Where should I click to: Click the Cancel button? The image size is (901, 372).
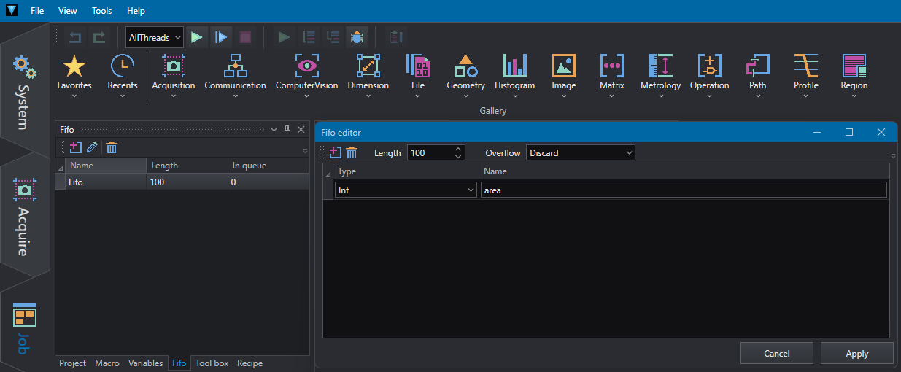coord(776,353)
